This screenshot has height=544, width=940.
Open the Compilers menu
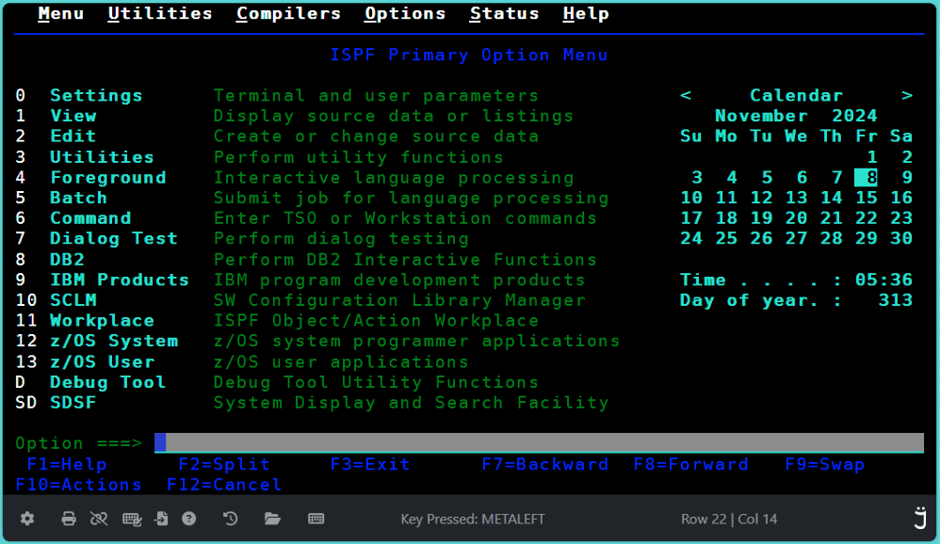tap(288, 14)
